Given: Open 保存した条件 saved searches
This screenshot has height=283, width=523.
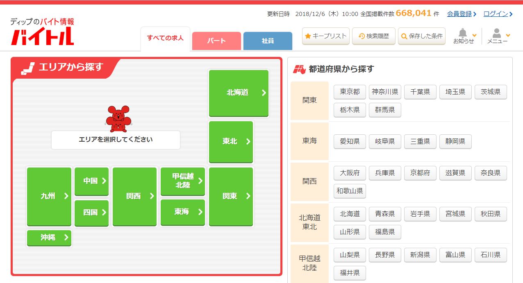Looking at the screenshot, I should 421,36.
